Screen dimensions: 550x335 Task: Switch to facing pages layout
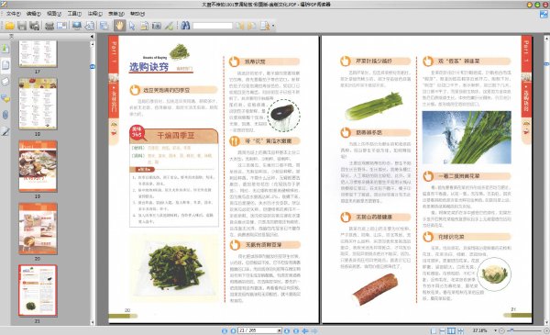451,330
